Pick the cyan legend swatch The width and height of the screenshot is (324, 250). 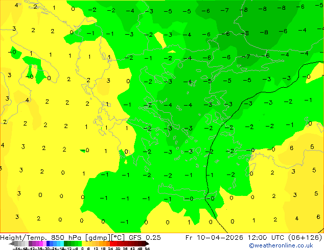[62, 243]
